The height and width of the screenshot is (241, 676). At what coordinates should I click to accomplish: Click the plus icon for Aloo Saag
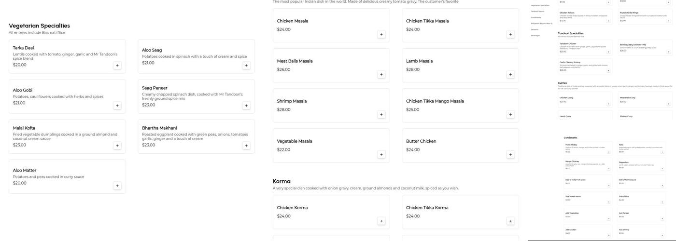246,66
